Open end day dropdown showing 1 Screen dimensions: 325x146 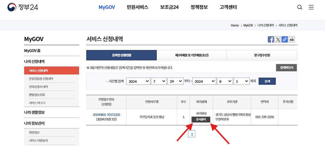241,81
